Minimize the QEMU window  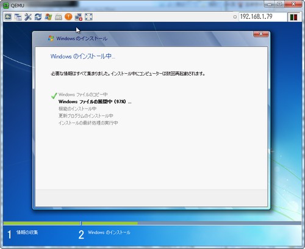269,4
